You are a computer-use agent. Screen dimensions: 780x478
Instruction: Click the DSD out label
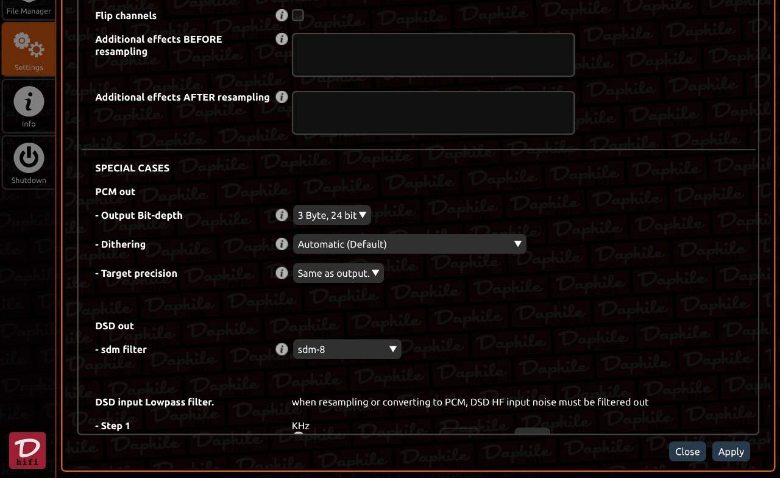click(x=115, y=326)
